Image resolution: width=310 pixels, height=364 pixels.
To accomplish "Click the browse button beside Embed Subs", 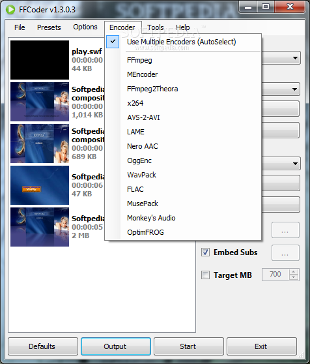I will point(285,252).
